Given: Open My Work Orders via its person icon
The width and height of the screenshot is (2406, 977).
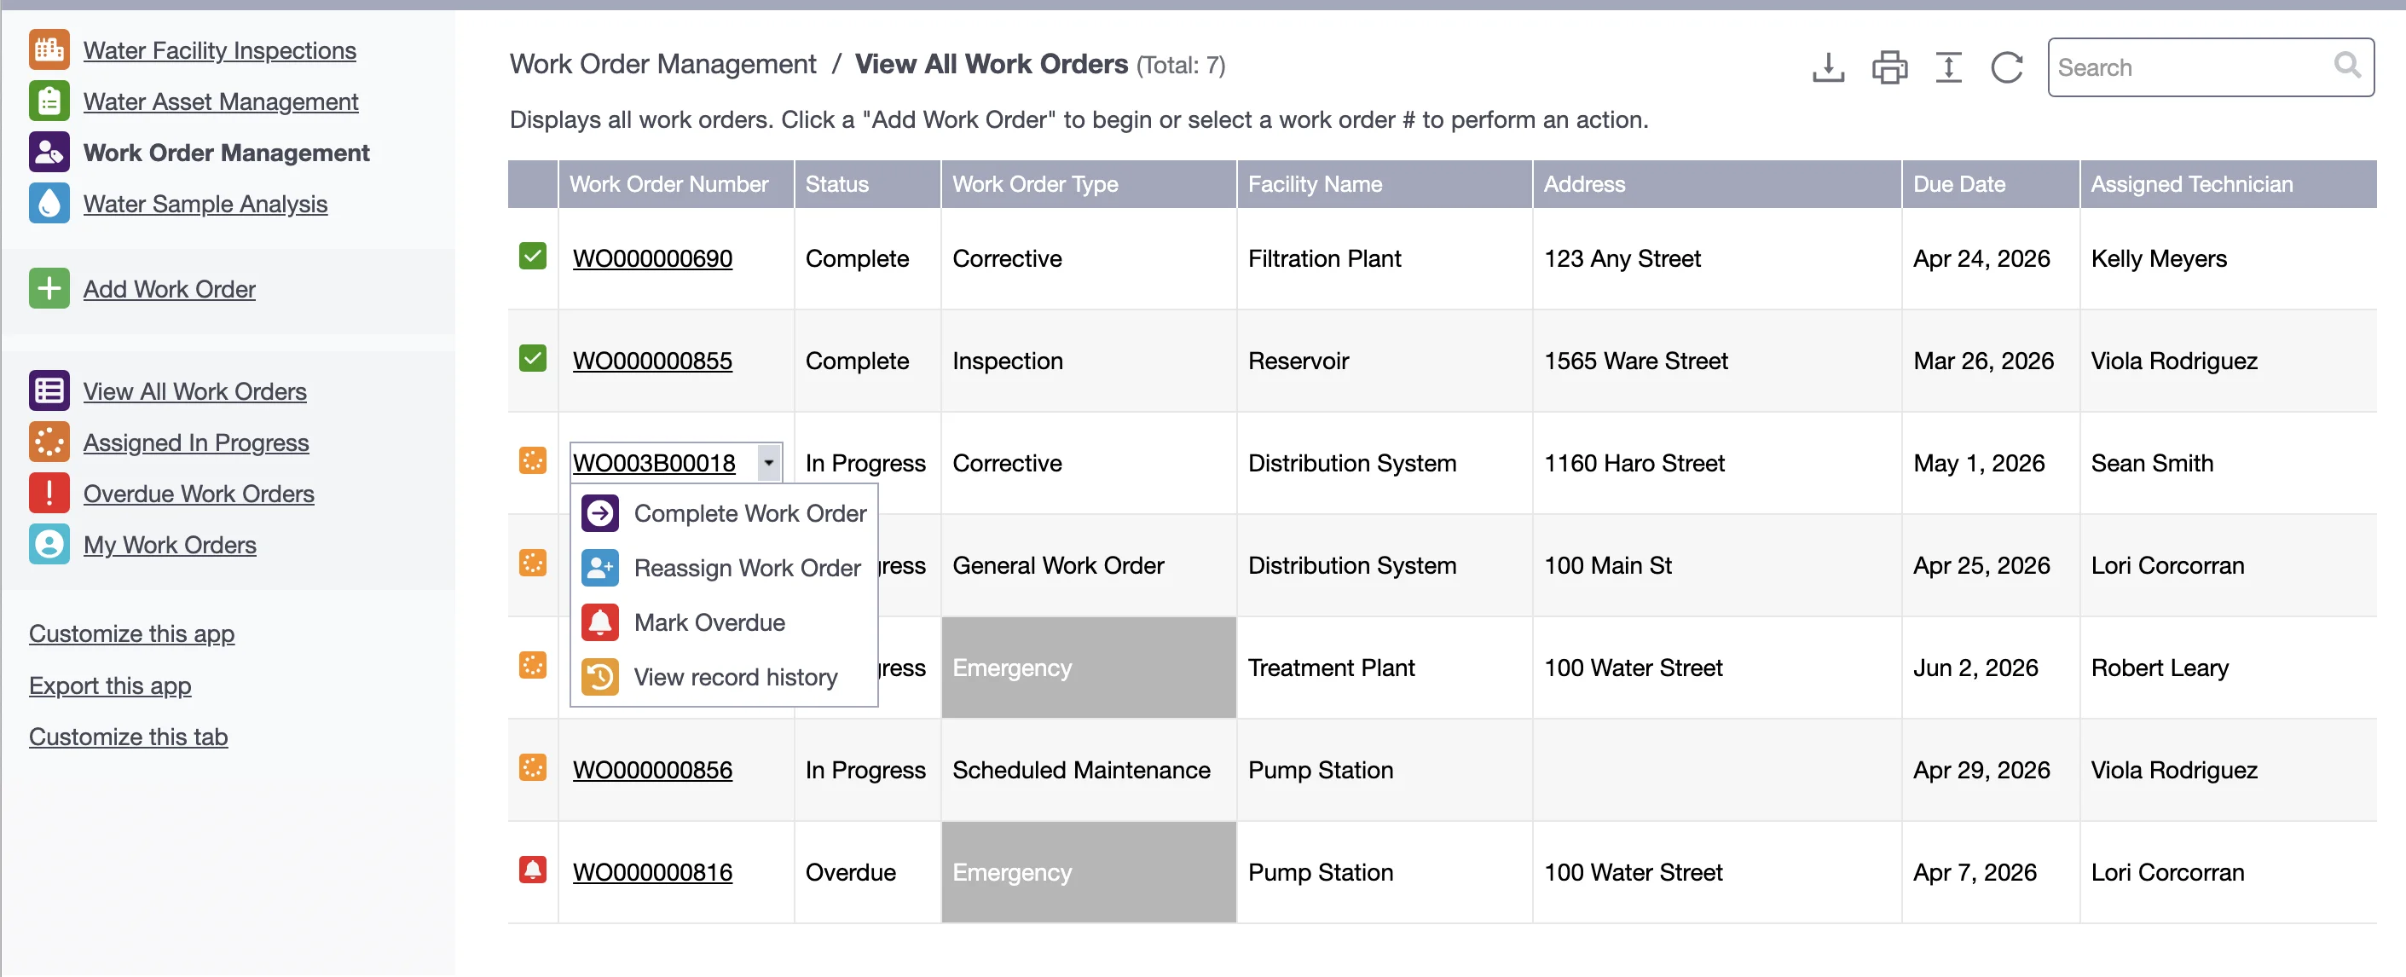Looking at the screenshot, I should (x=49, y=545).
